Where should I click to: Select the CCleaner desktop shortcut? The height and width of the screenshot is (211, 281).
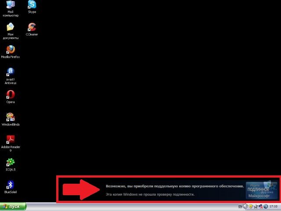point(32,29)
